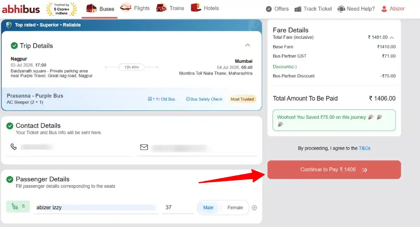Select Female gender option
This screenshot has height=227, width=420.
pos(235,208)
